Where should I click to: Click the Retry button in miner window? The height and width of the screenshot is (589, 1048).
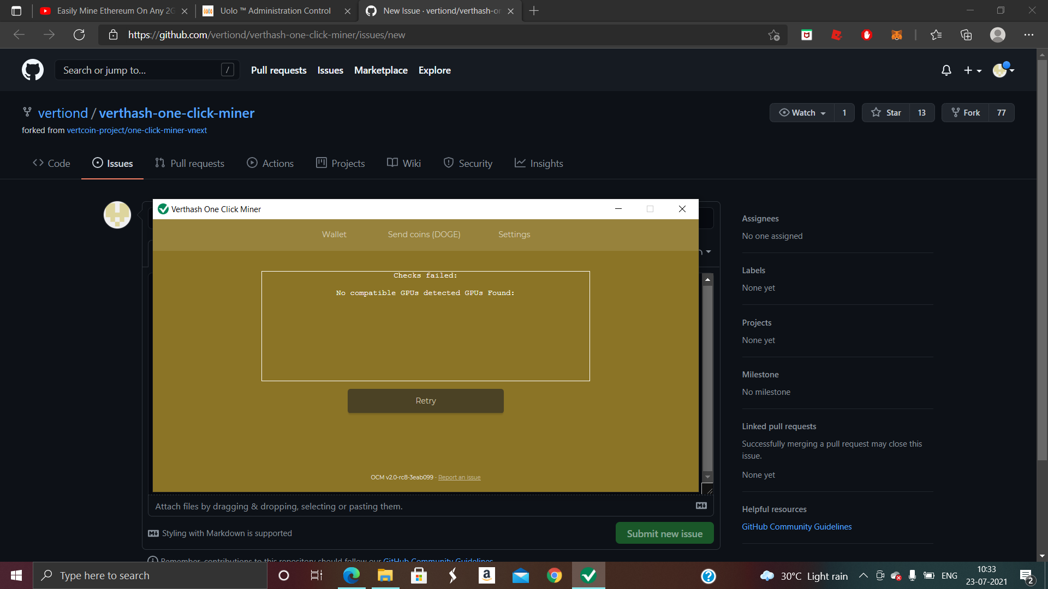click(426, 401)
